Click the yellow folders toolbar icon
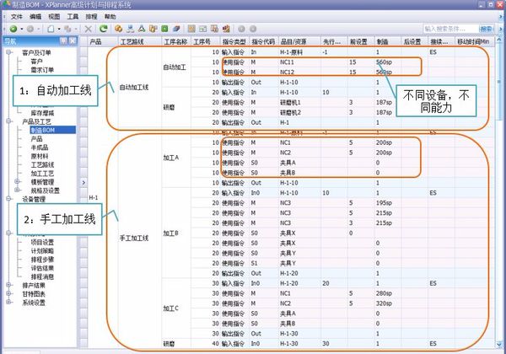 coord(153,29)
